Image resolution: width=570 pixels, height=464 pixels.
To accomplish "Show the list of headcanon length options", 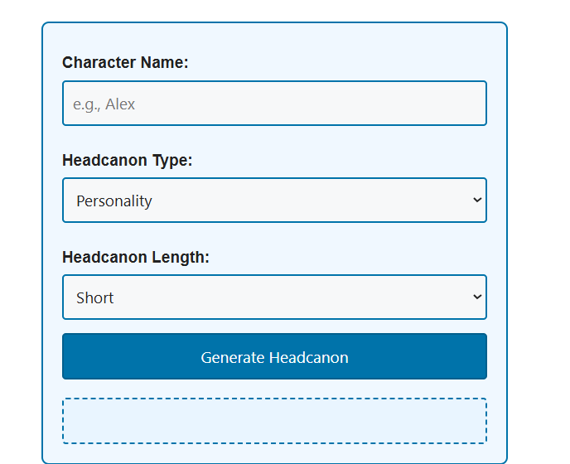I will pos(274,297).
